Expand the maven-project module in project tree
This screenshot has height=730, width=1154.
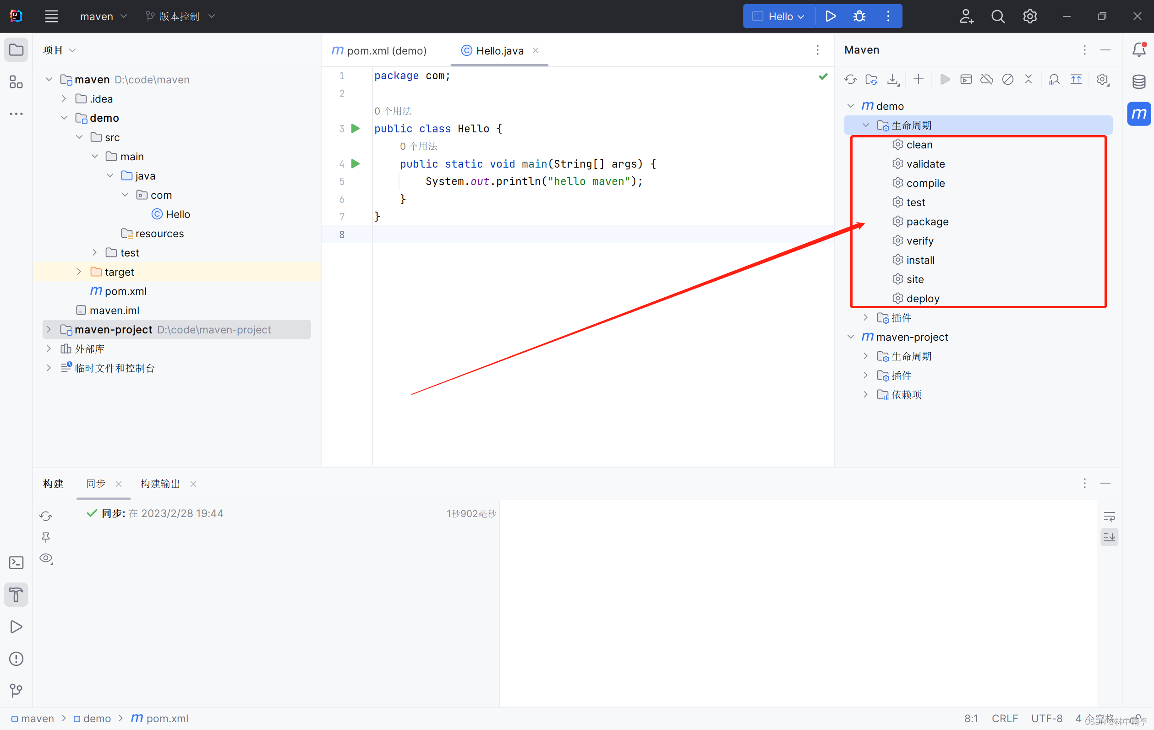click(49, 330)
